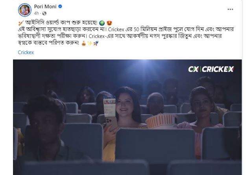The image size is (251, 175).
Task: Open the 4h post timestamp
Action: click(36, 13)
